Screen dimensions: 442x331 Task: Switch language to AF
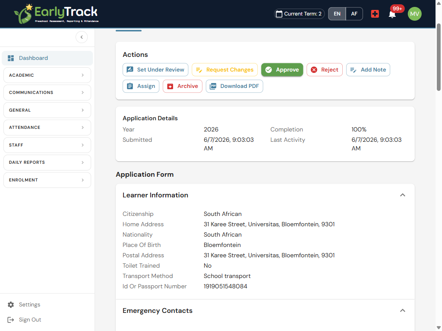354,14
